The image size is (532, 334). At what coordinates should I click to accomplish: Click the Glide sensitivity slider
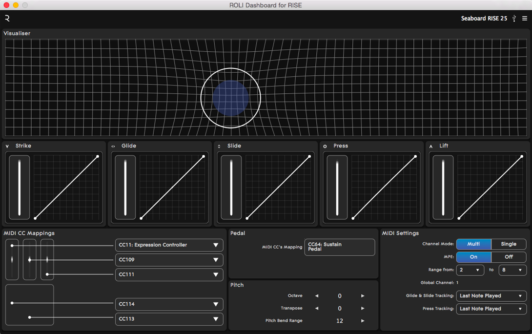[125, 188]
